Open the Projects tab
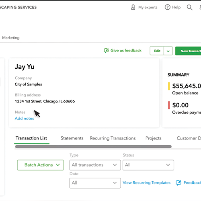The image size is (201, 201). (154, 138)
